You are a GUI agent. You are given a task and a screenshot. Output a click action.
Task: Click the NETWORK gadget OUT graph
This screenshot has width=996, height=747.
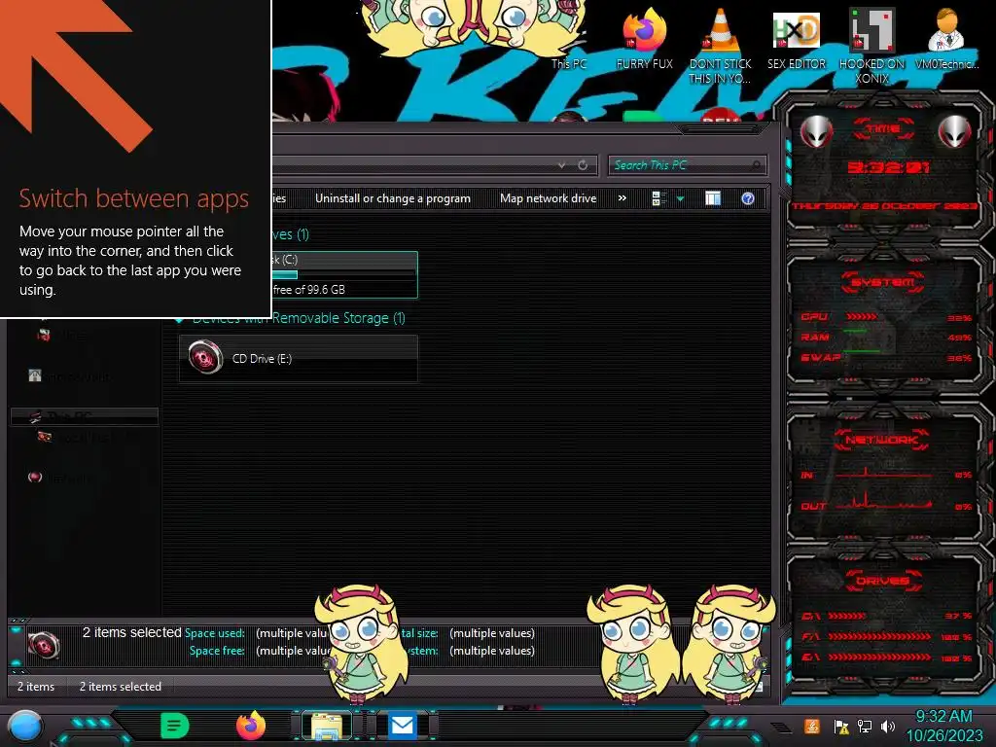click(x=885, y=503)
